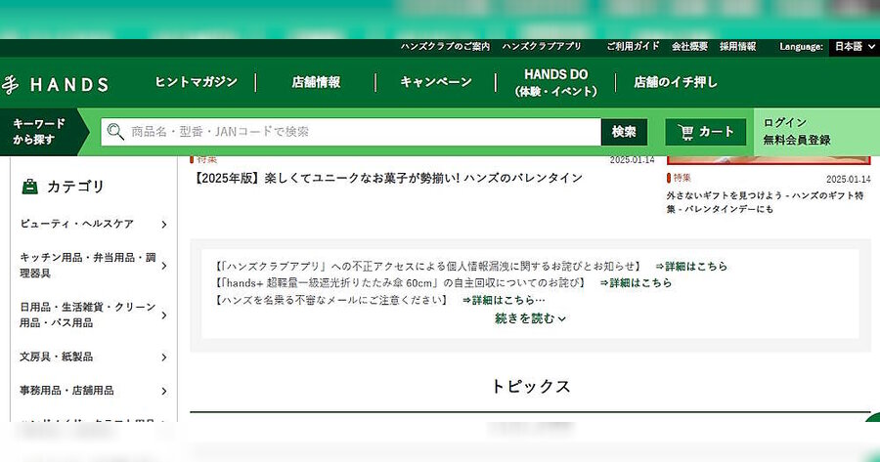Select 文房具・紙製品 category
Image resolution: width=880 pixels, height=462 pixels.
click(56, 357)
